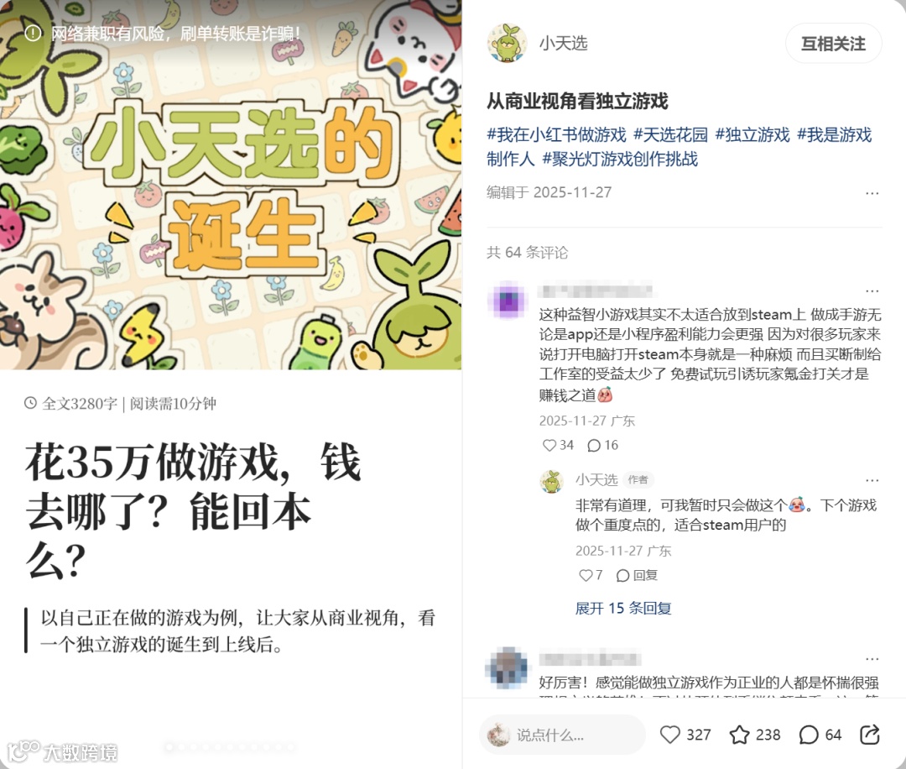Click the 说点什么 comment input box

pyautogui.click(x=562, y=735)
